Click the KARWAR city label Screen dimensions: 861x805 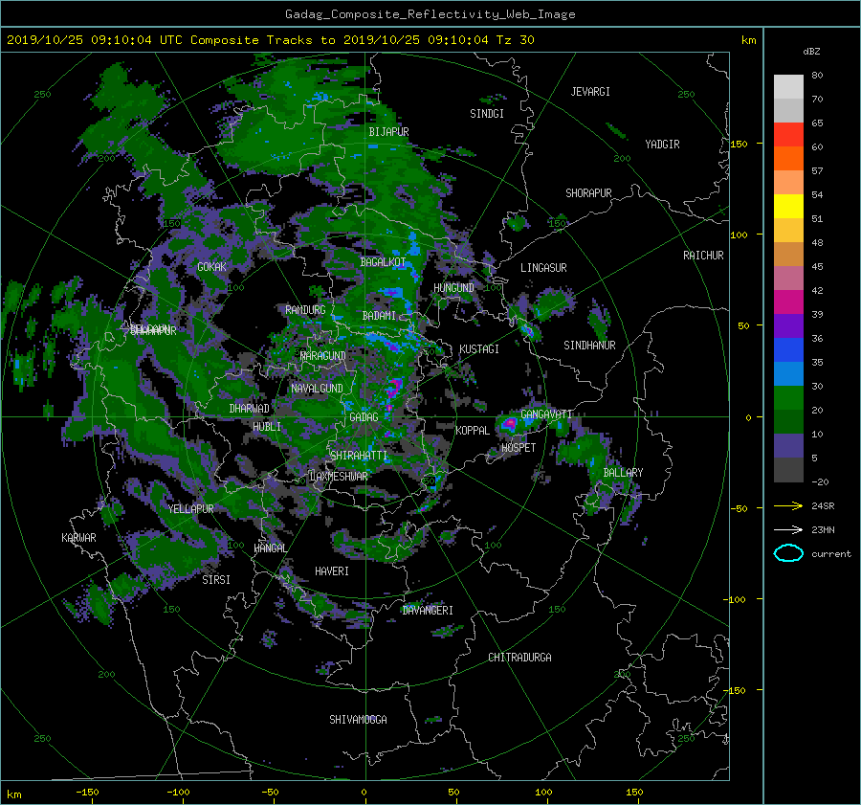tap(78, 537)
